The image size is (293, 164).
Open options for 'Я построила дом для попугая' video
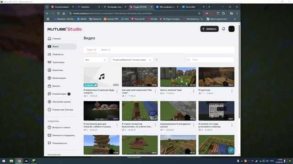(x=117, y=125)
